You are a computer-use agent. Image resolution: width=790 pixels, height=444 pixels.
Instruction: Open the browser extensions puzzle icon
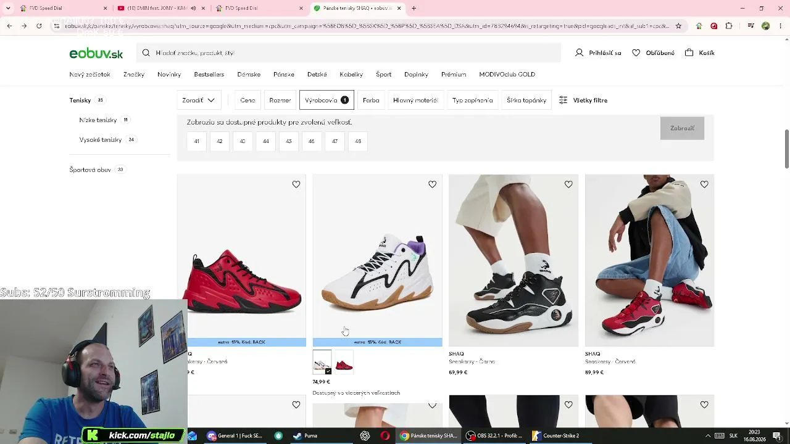tap(729, 26)
